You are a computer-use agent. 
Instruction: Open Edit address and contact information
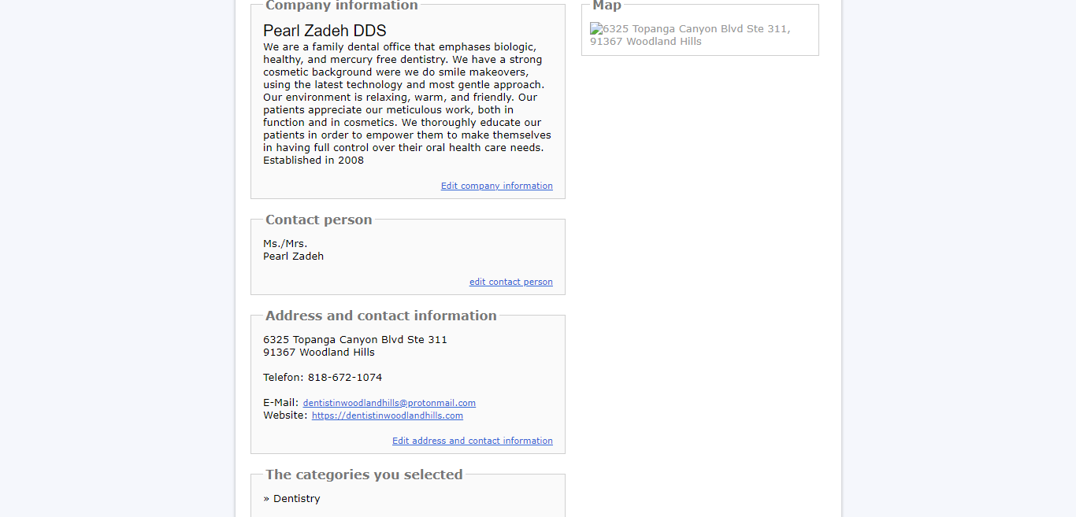pyautogui.click(x=473, y=441)
